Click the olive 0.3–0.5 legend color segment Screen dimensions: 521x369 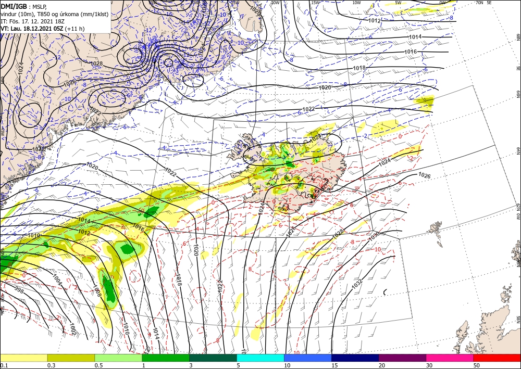71,358
